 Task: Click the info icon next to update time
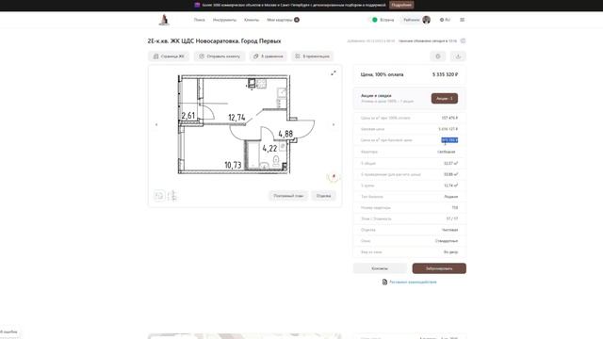point(463,40)
